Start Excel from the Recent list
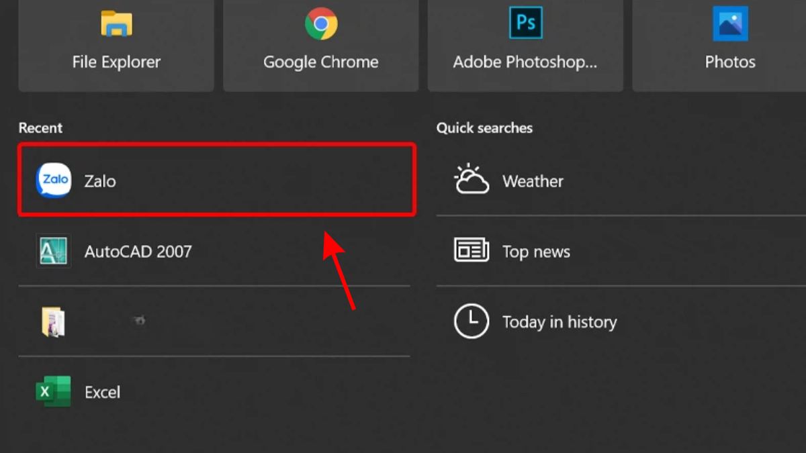The width and height of the screenshot is (806, 453). 214,392
